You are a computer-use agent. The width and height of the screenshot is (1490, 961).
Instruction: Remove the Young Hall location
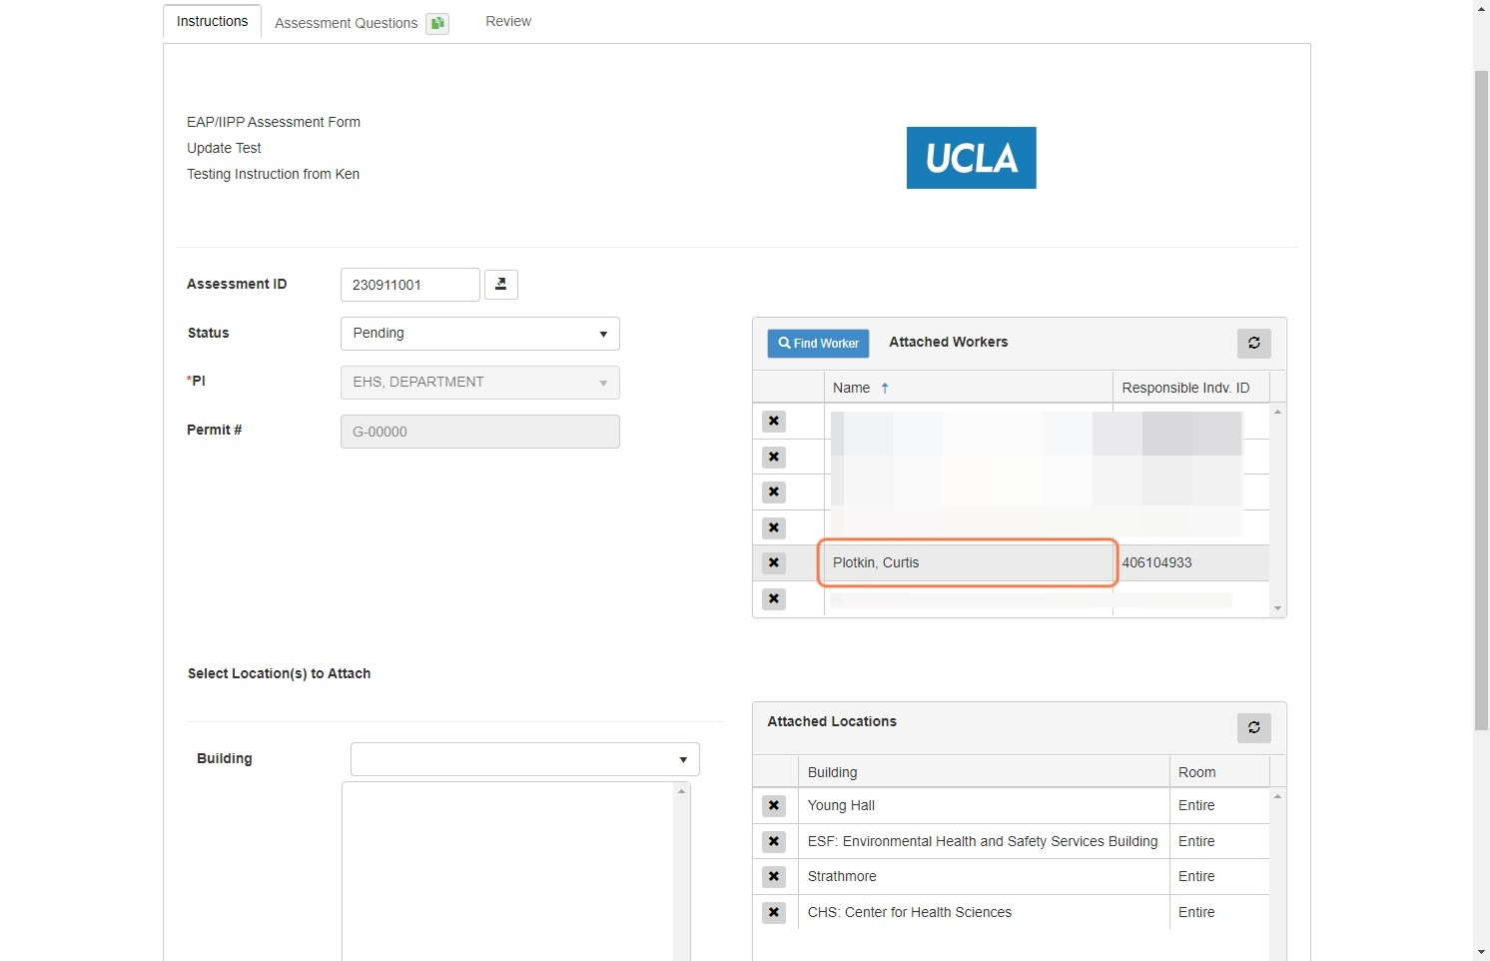pos(774,806)
